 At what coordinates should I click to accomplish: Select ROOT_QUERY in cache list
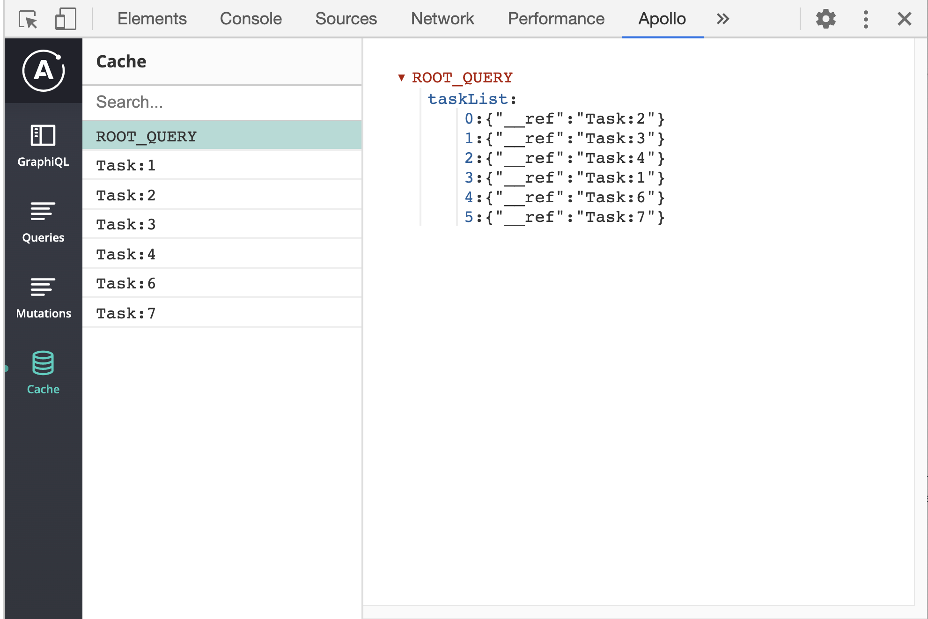click(222, 136)
